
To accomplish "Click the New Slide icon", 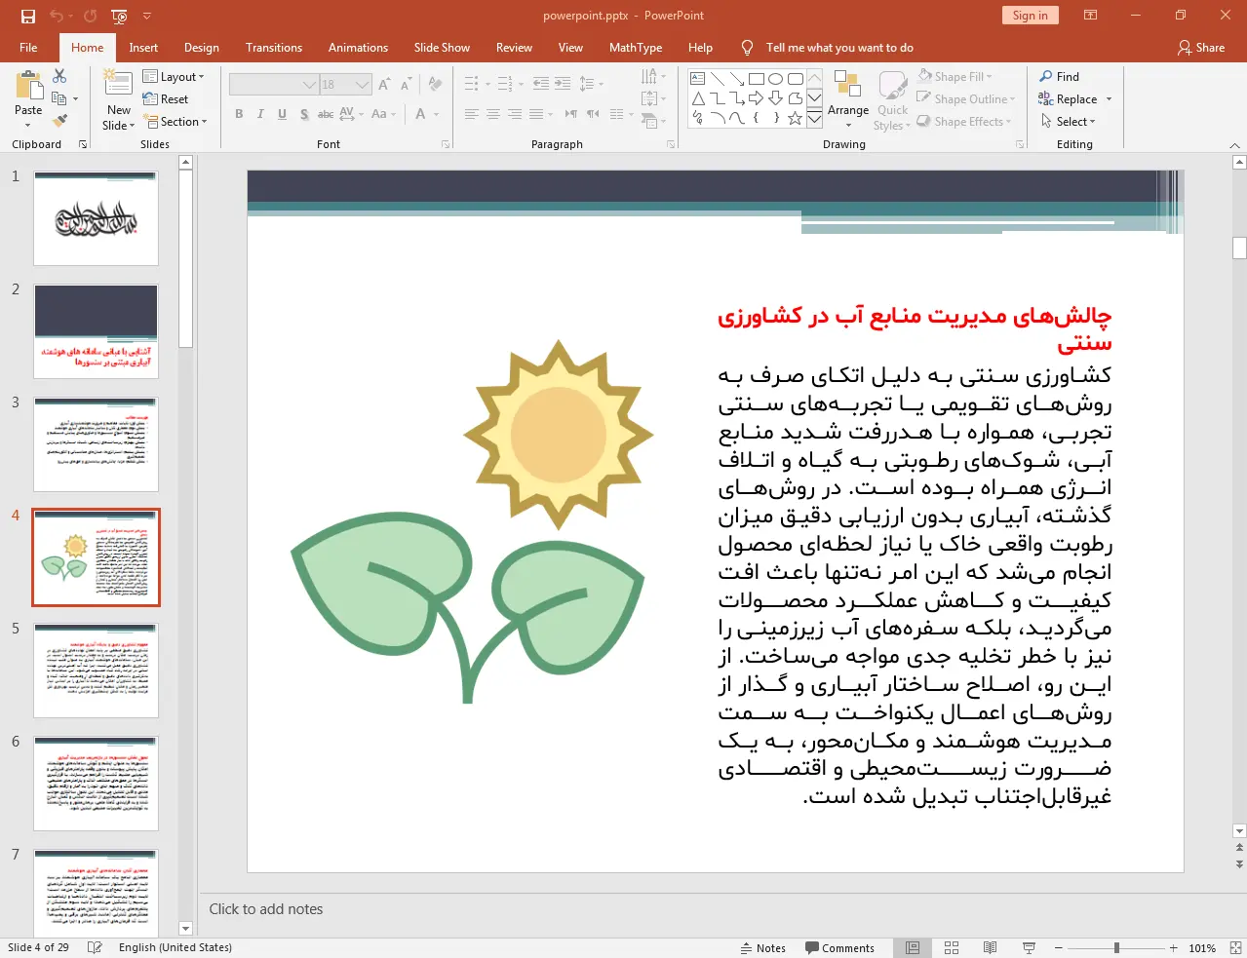I will (x=119, y=85).
